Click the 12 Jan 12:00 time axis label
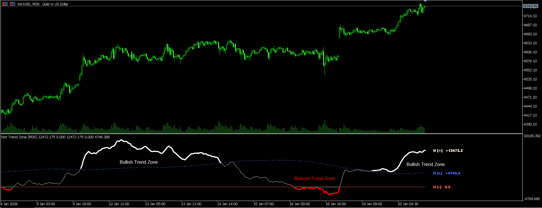542x208 pixels. tap(119, 204)
